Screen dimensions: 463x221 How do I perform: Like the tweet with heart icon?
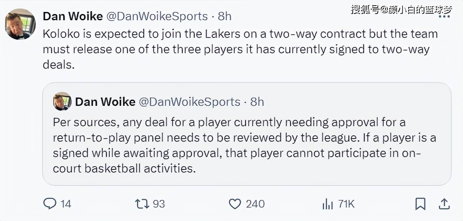(x=235, y=204)
